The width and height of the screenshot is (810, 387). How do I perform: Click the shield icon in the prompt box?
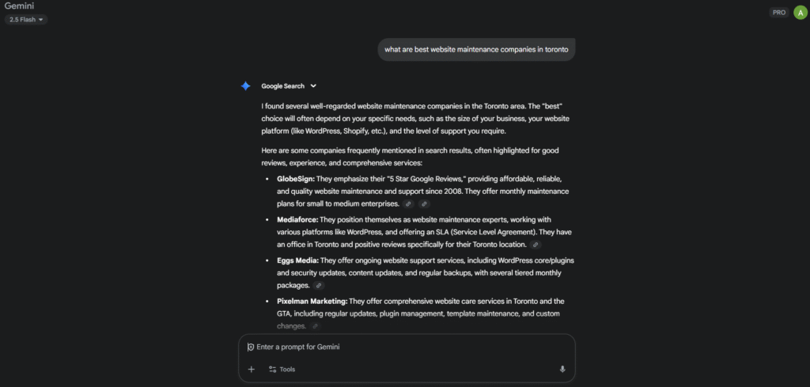click(x=251, y=347)
